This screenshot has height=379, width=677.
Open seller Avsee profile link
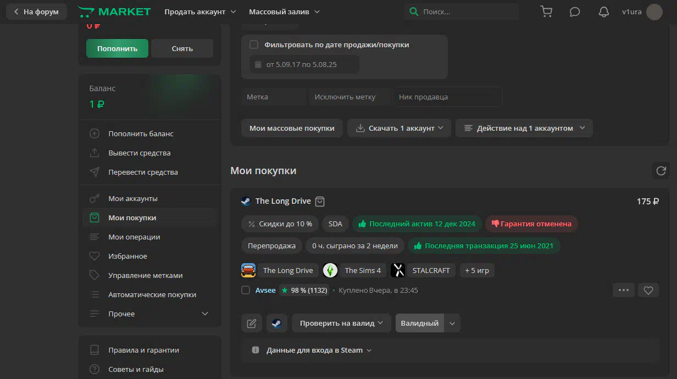point(265,290)
